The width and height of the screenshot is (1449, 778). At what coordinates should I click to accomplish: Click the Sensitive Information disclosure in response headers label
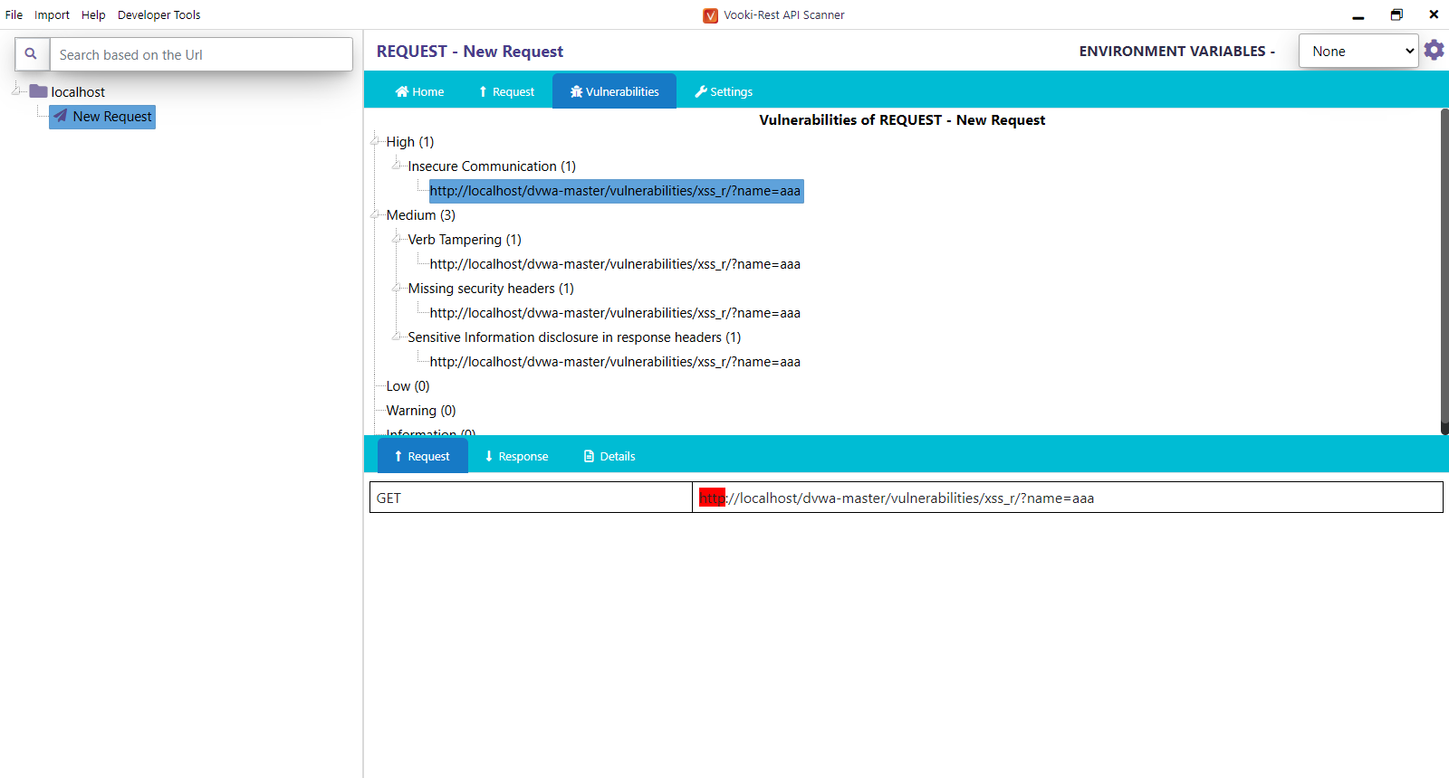tap(574, 337)
